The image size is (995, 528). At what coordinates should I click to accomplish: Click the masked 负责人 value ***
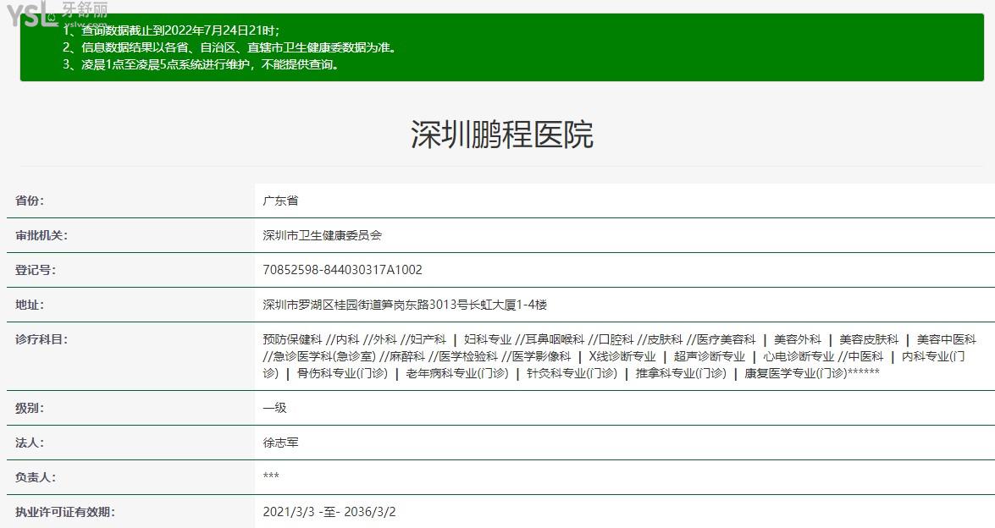coord(271,476)
